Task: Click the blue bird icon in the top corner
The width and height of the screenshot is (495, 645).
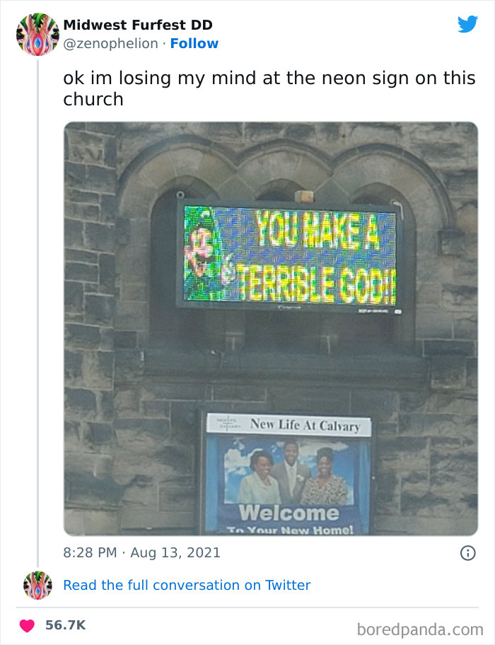Action: pos(468,24)
